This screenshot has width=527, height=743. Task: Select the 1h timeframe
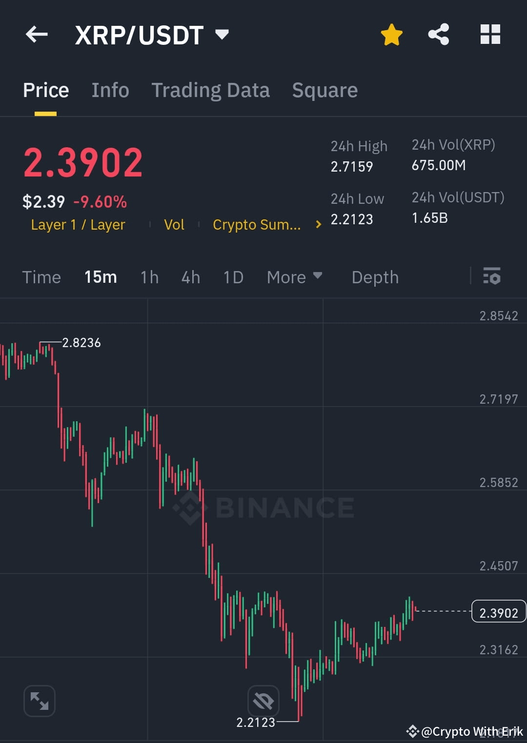(x=149, y=277)
